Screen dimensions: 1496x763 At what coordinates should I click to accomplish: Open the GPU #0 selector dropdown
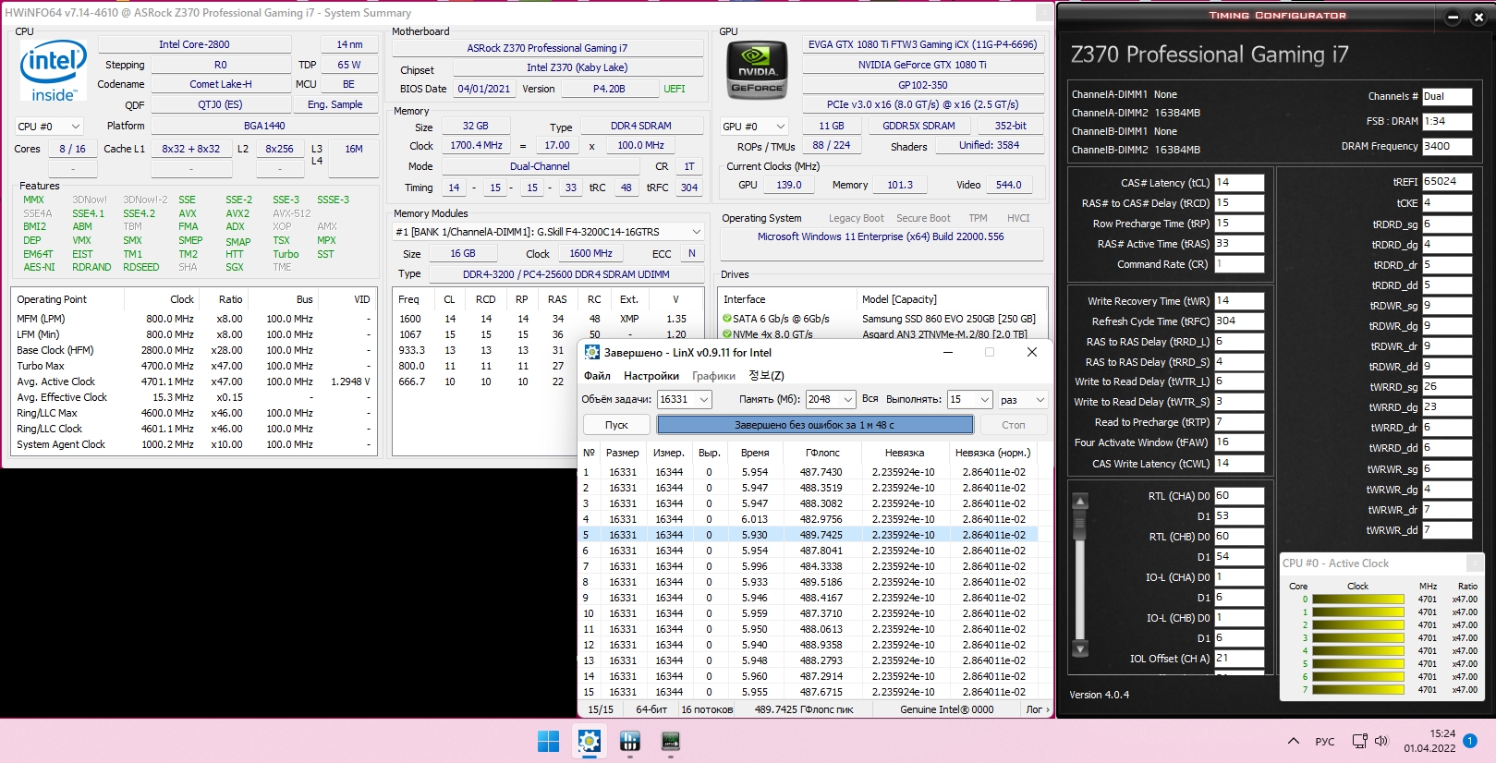[754, 126]
